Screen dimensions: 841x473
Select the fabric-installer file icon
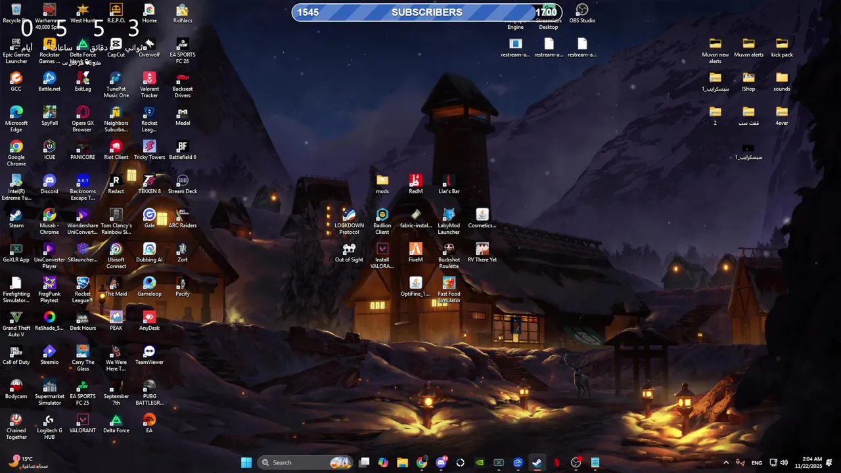pyautogui.click(x=415, y=218)
